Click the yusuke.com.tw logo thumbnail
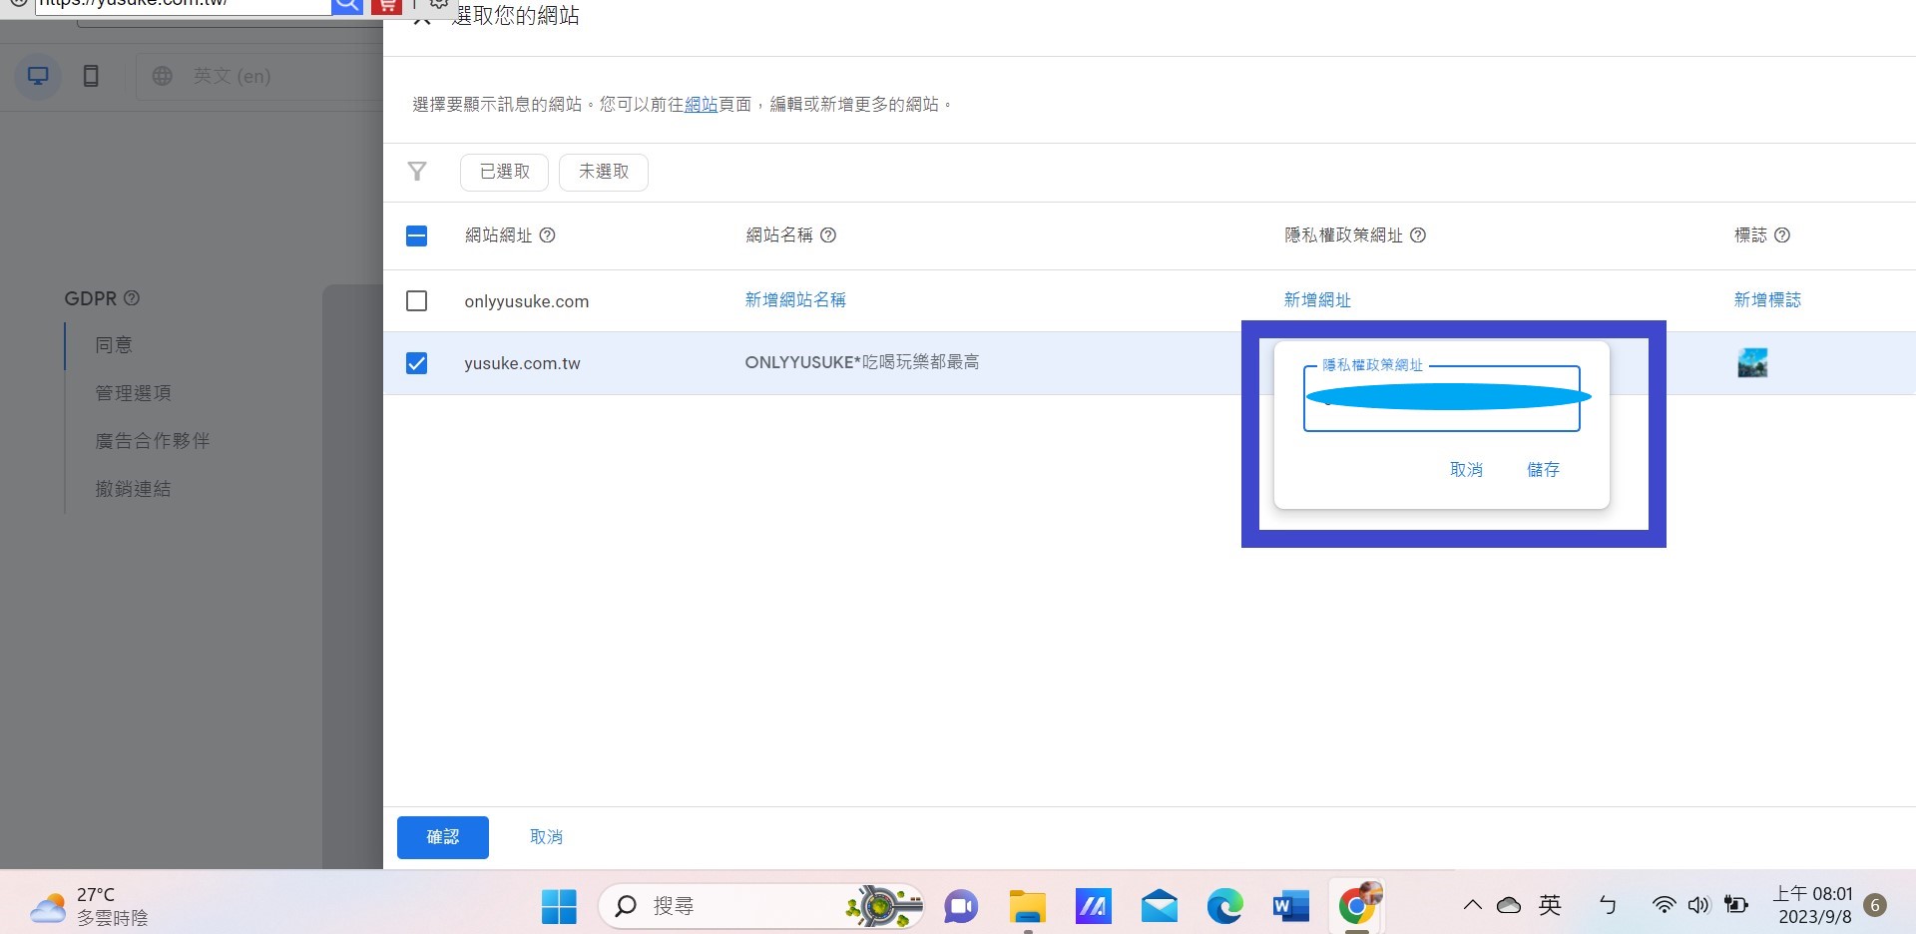Screen dimensions: 1916x934 (x=1752, y=362)
